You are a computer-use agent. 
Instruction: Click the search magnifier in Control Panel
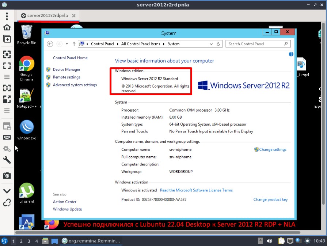coord(286,44)
